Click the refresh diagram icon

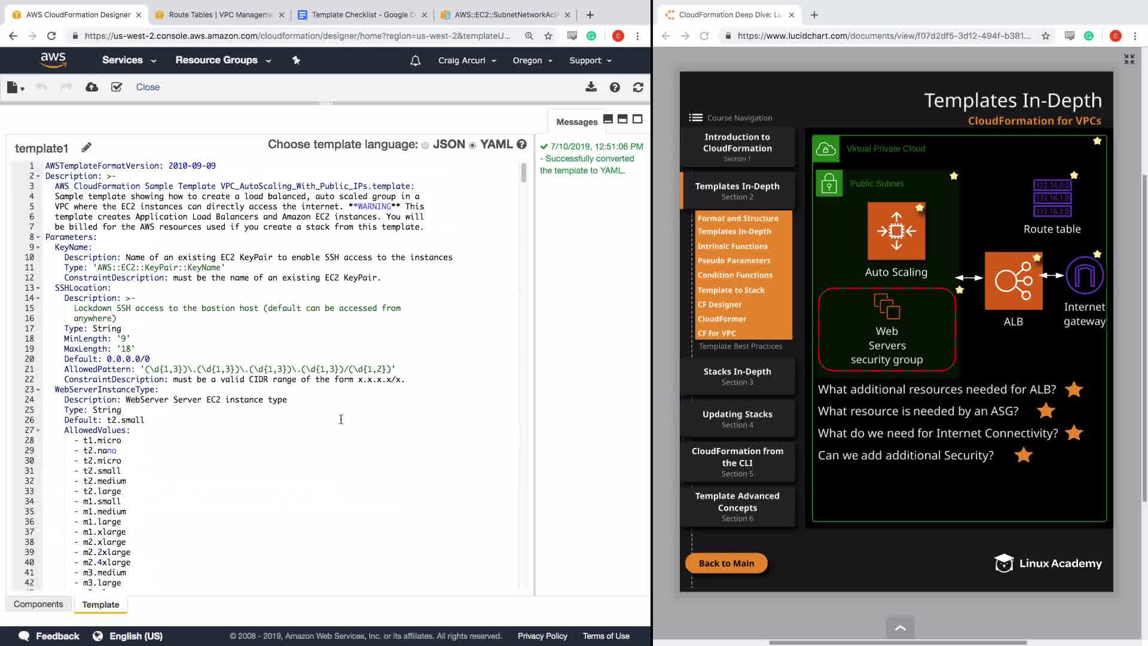point(638,87)
